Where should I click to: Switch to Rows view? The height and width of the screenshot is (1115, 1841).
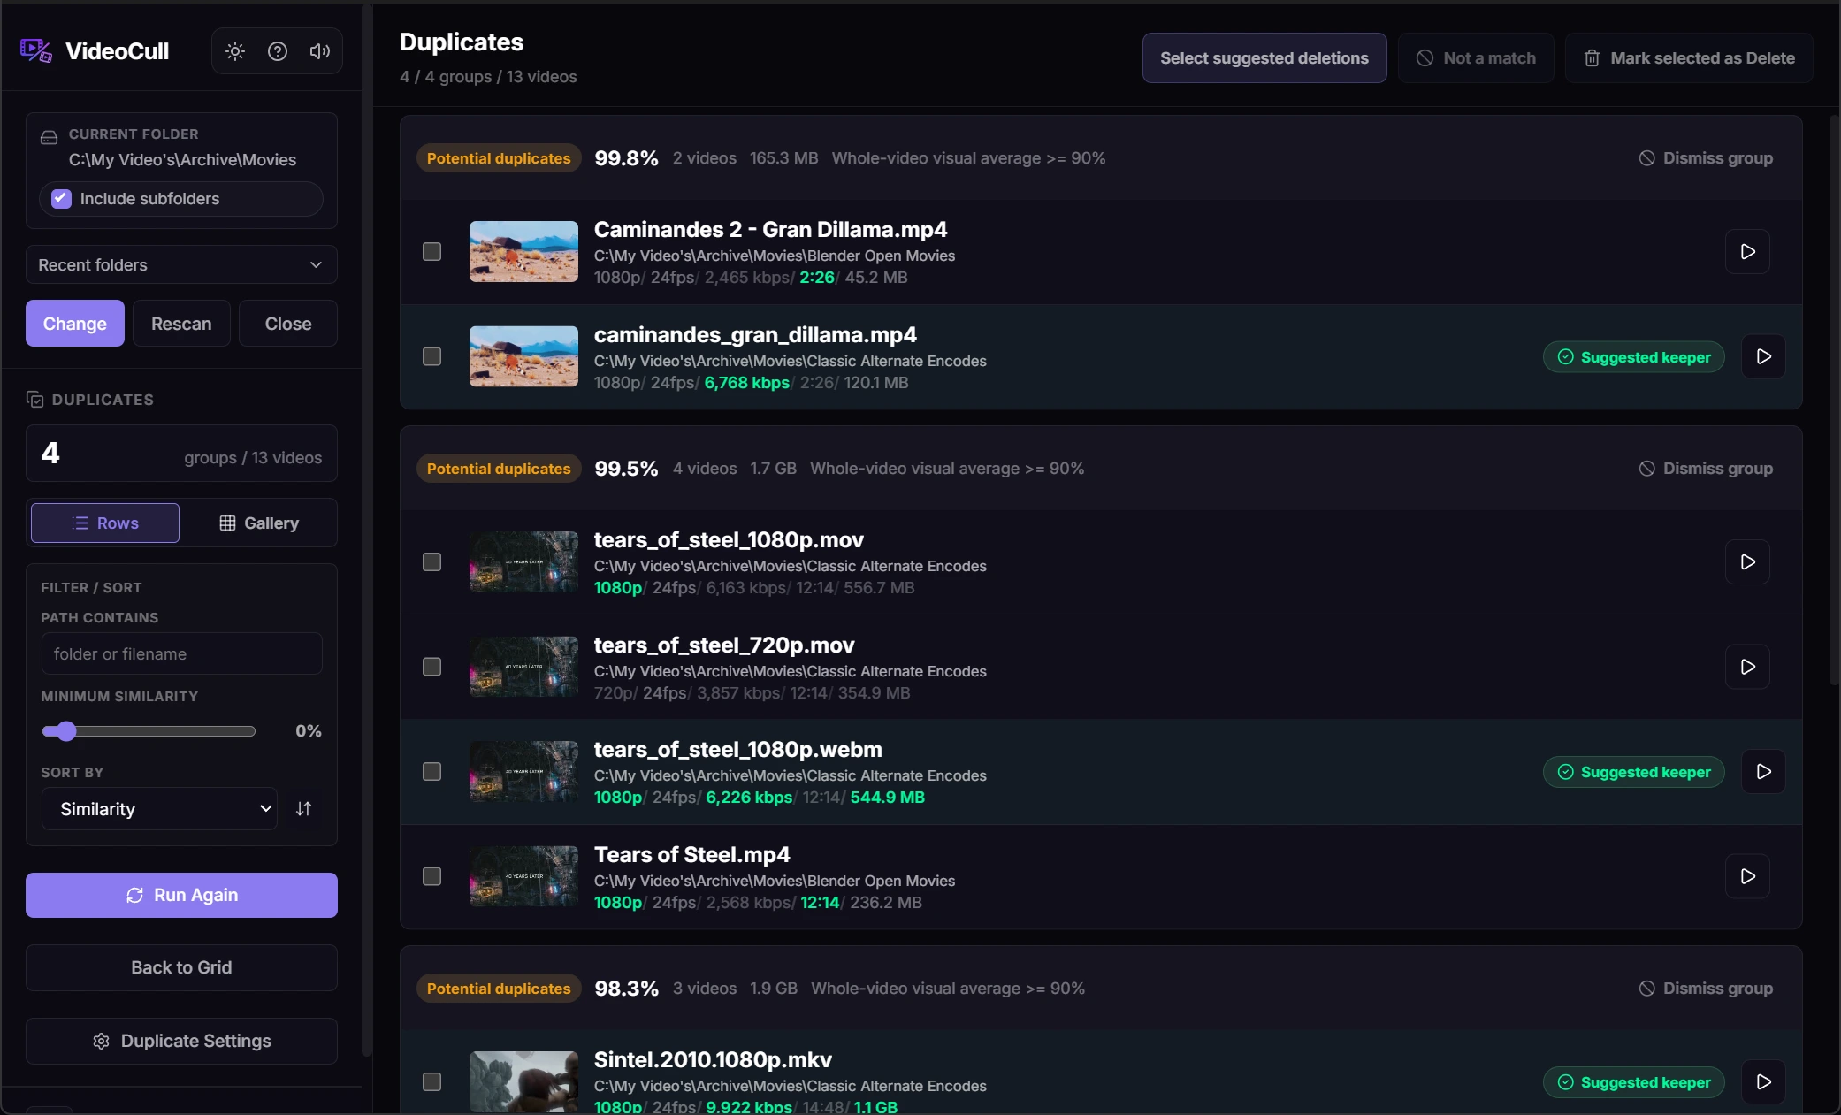pos(105,523)
